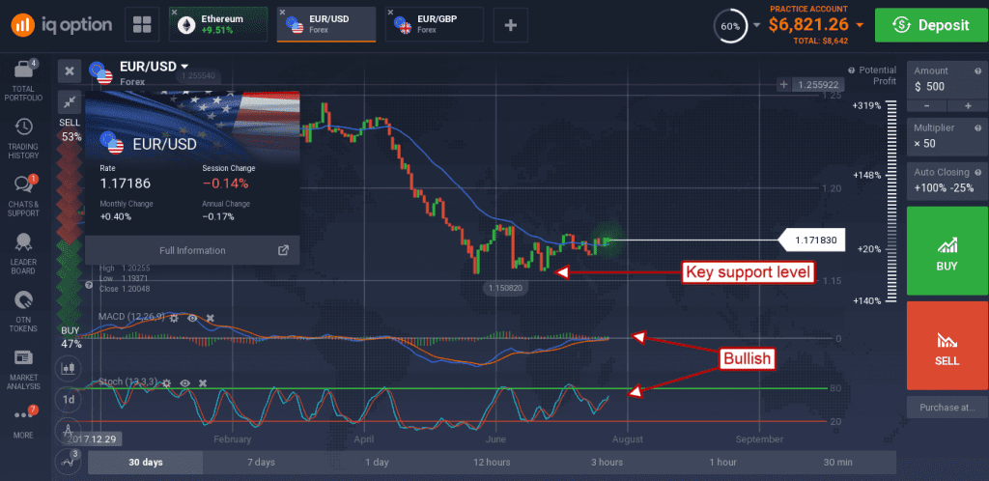Select the 30 days time range
Viewport: 989px width, 481px height.
click(x=146, y=462)
